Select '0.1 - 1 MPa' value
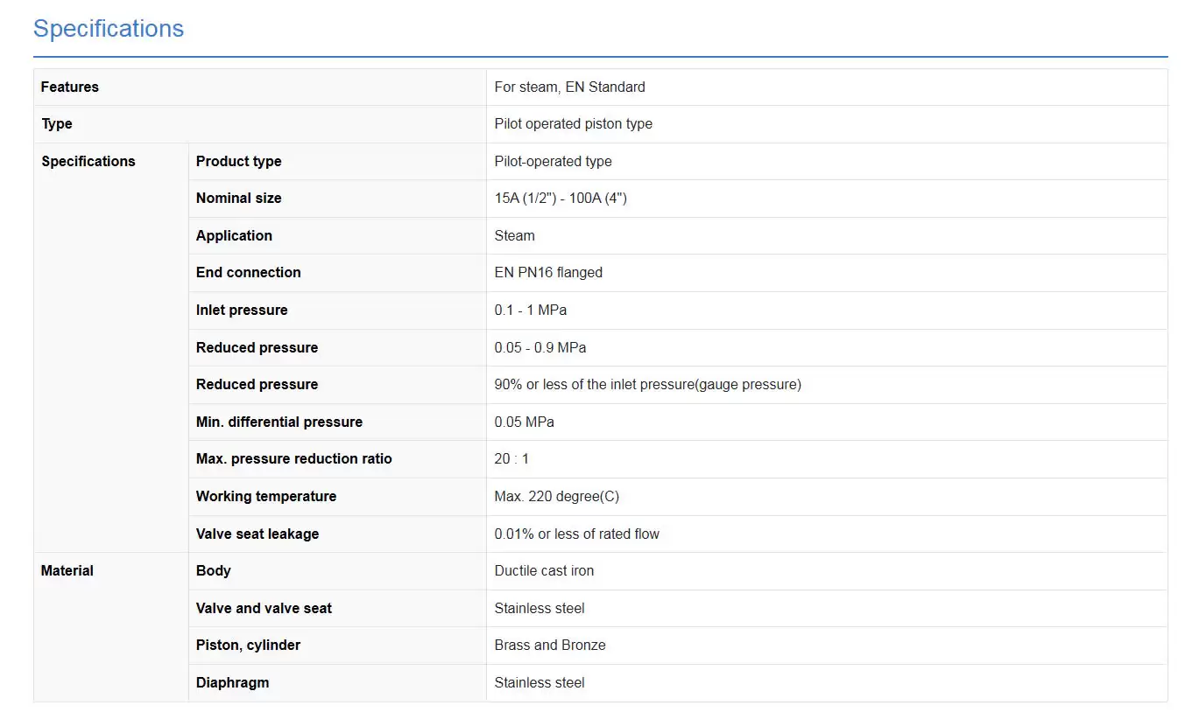The width and height of the screenshot is (1185, 726). (530, 311)
